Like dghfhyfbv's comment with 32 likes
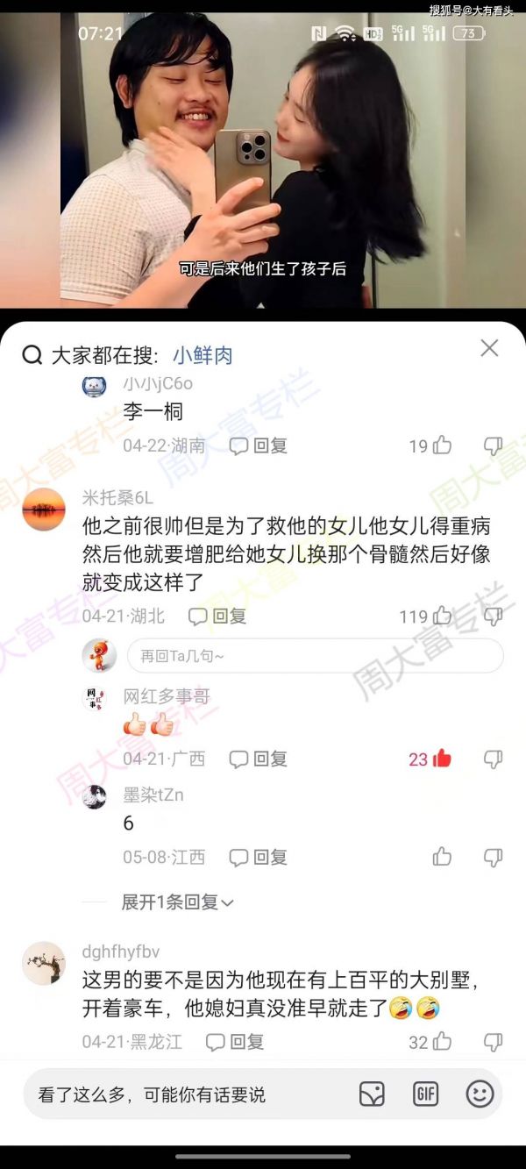This screenshot has width=526, height=1169. [442, 1042]
